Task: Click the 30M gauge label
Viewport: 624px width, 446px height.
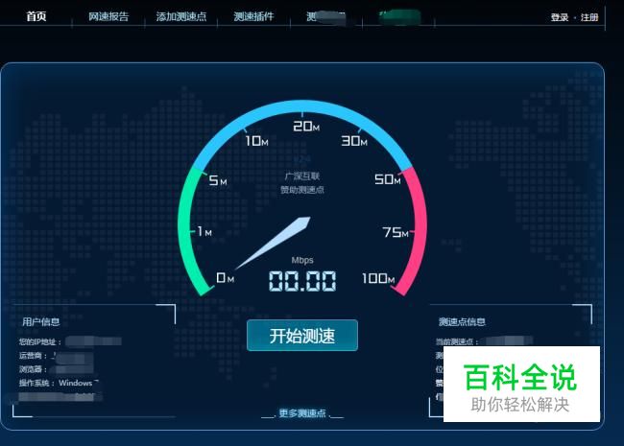Action: [x=354, y=141]
